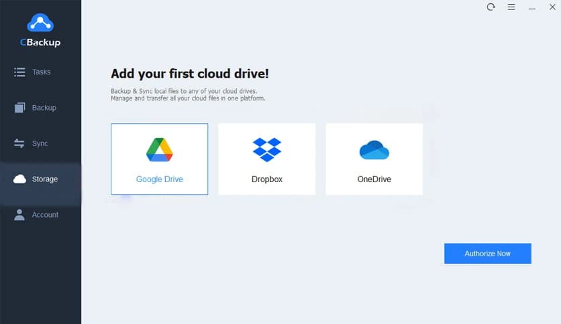
Task: Select the OneDrive cloud logo
Action: (x=374, y=150)
